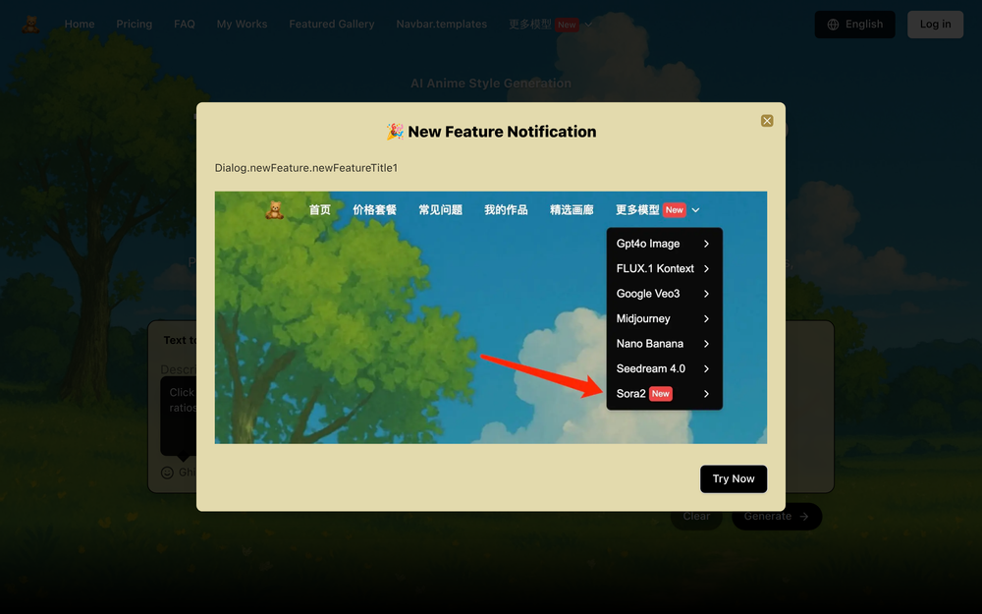This screenshot has height=614, width=982.
Task: Click the feature preview image in dialog
Action: (x=491, y=317)
